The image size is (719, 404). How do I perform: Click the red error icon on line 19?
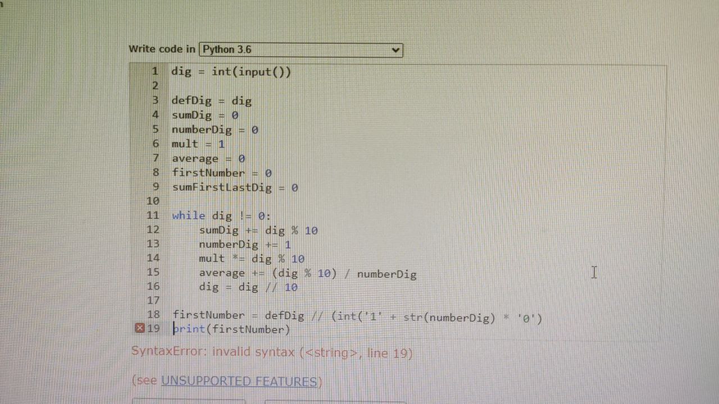[x=140, y=328]
